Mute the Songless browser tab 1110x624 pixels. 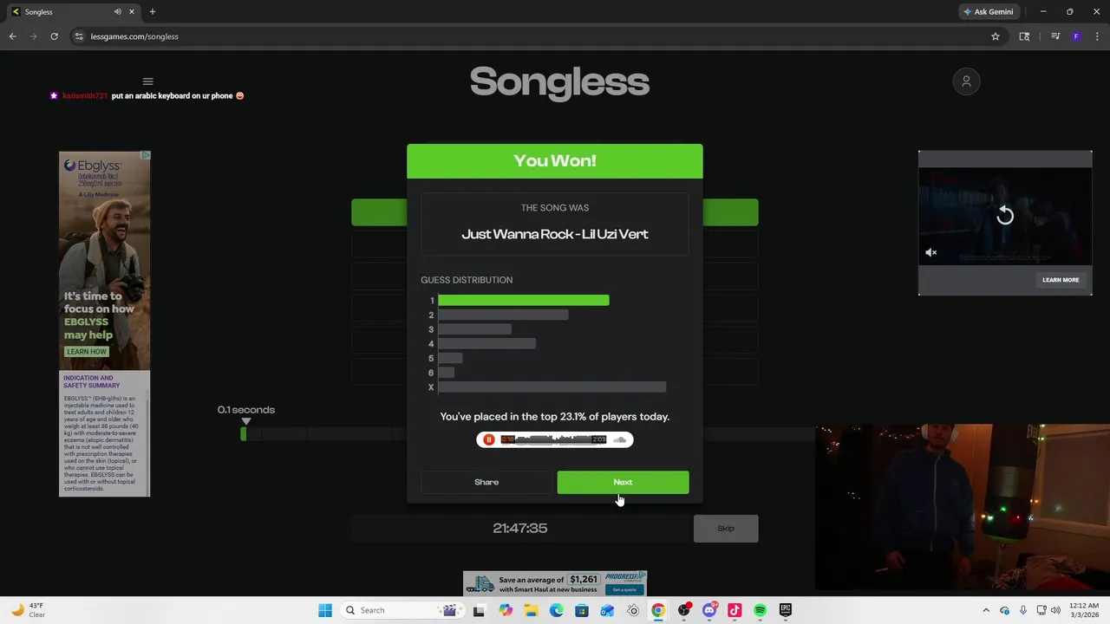pos(117,12)
